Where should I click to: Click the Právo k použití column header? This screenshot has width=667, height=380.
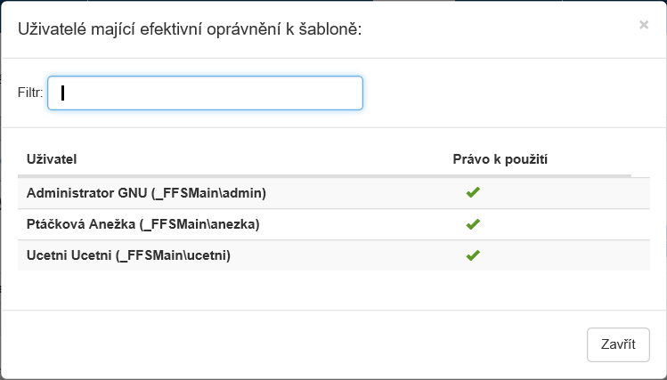[500, 159]
